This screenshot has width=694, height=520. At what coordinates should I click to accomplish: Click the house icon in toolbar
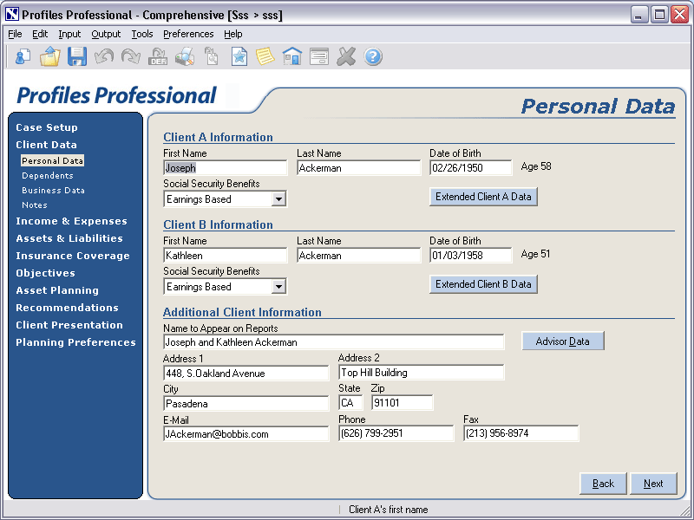point(292,56)
